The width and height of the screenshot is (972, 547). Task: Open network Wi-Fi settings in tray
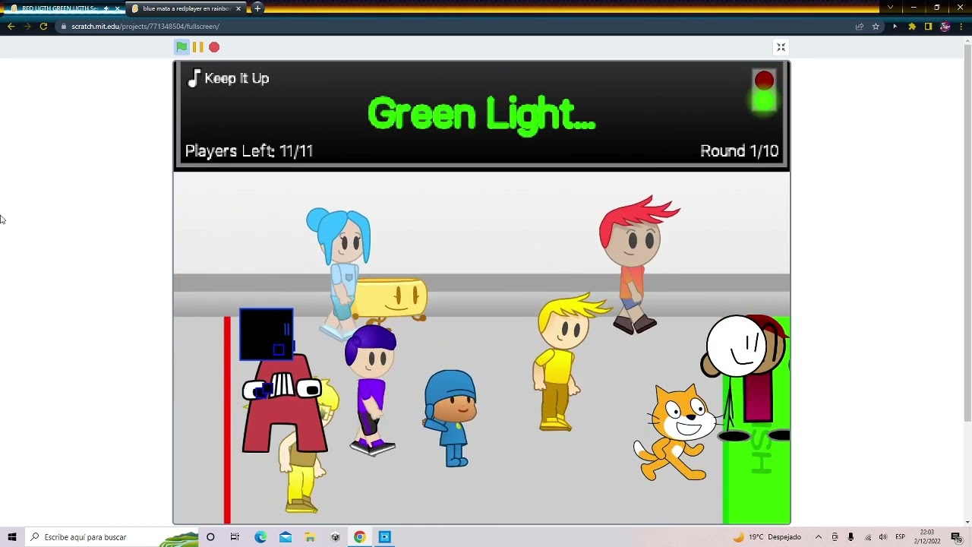[x=867, y=537]
